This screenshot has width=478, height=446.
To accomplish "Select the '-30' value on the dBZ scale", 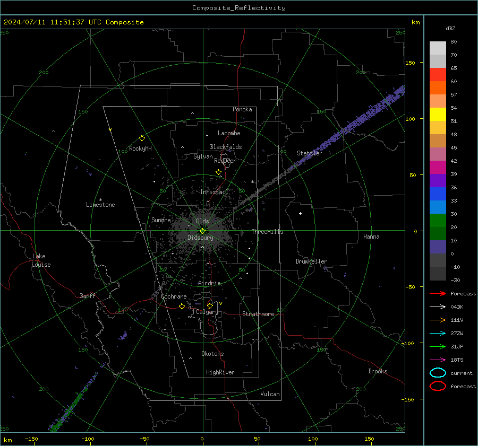I will 456,280.
